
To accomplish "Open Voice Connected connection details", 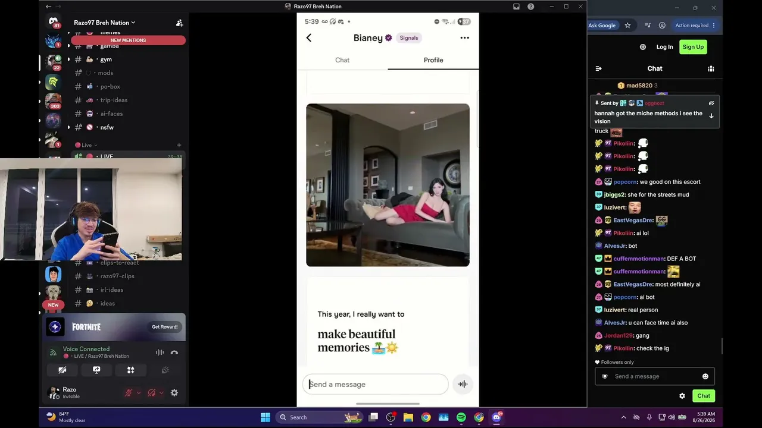I will point(86,349).
